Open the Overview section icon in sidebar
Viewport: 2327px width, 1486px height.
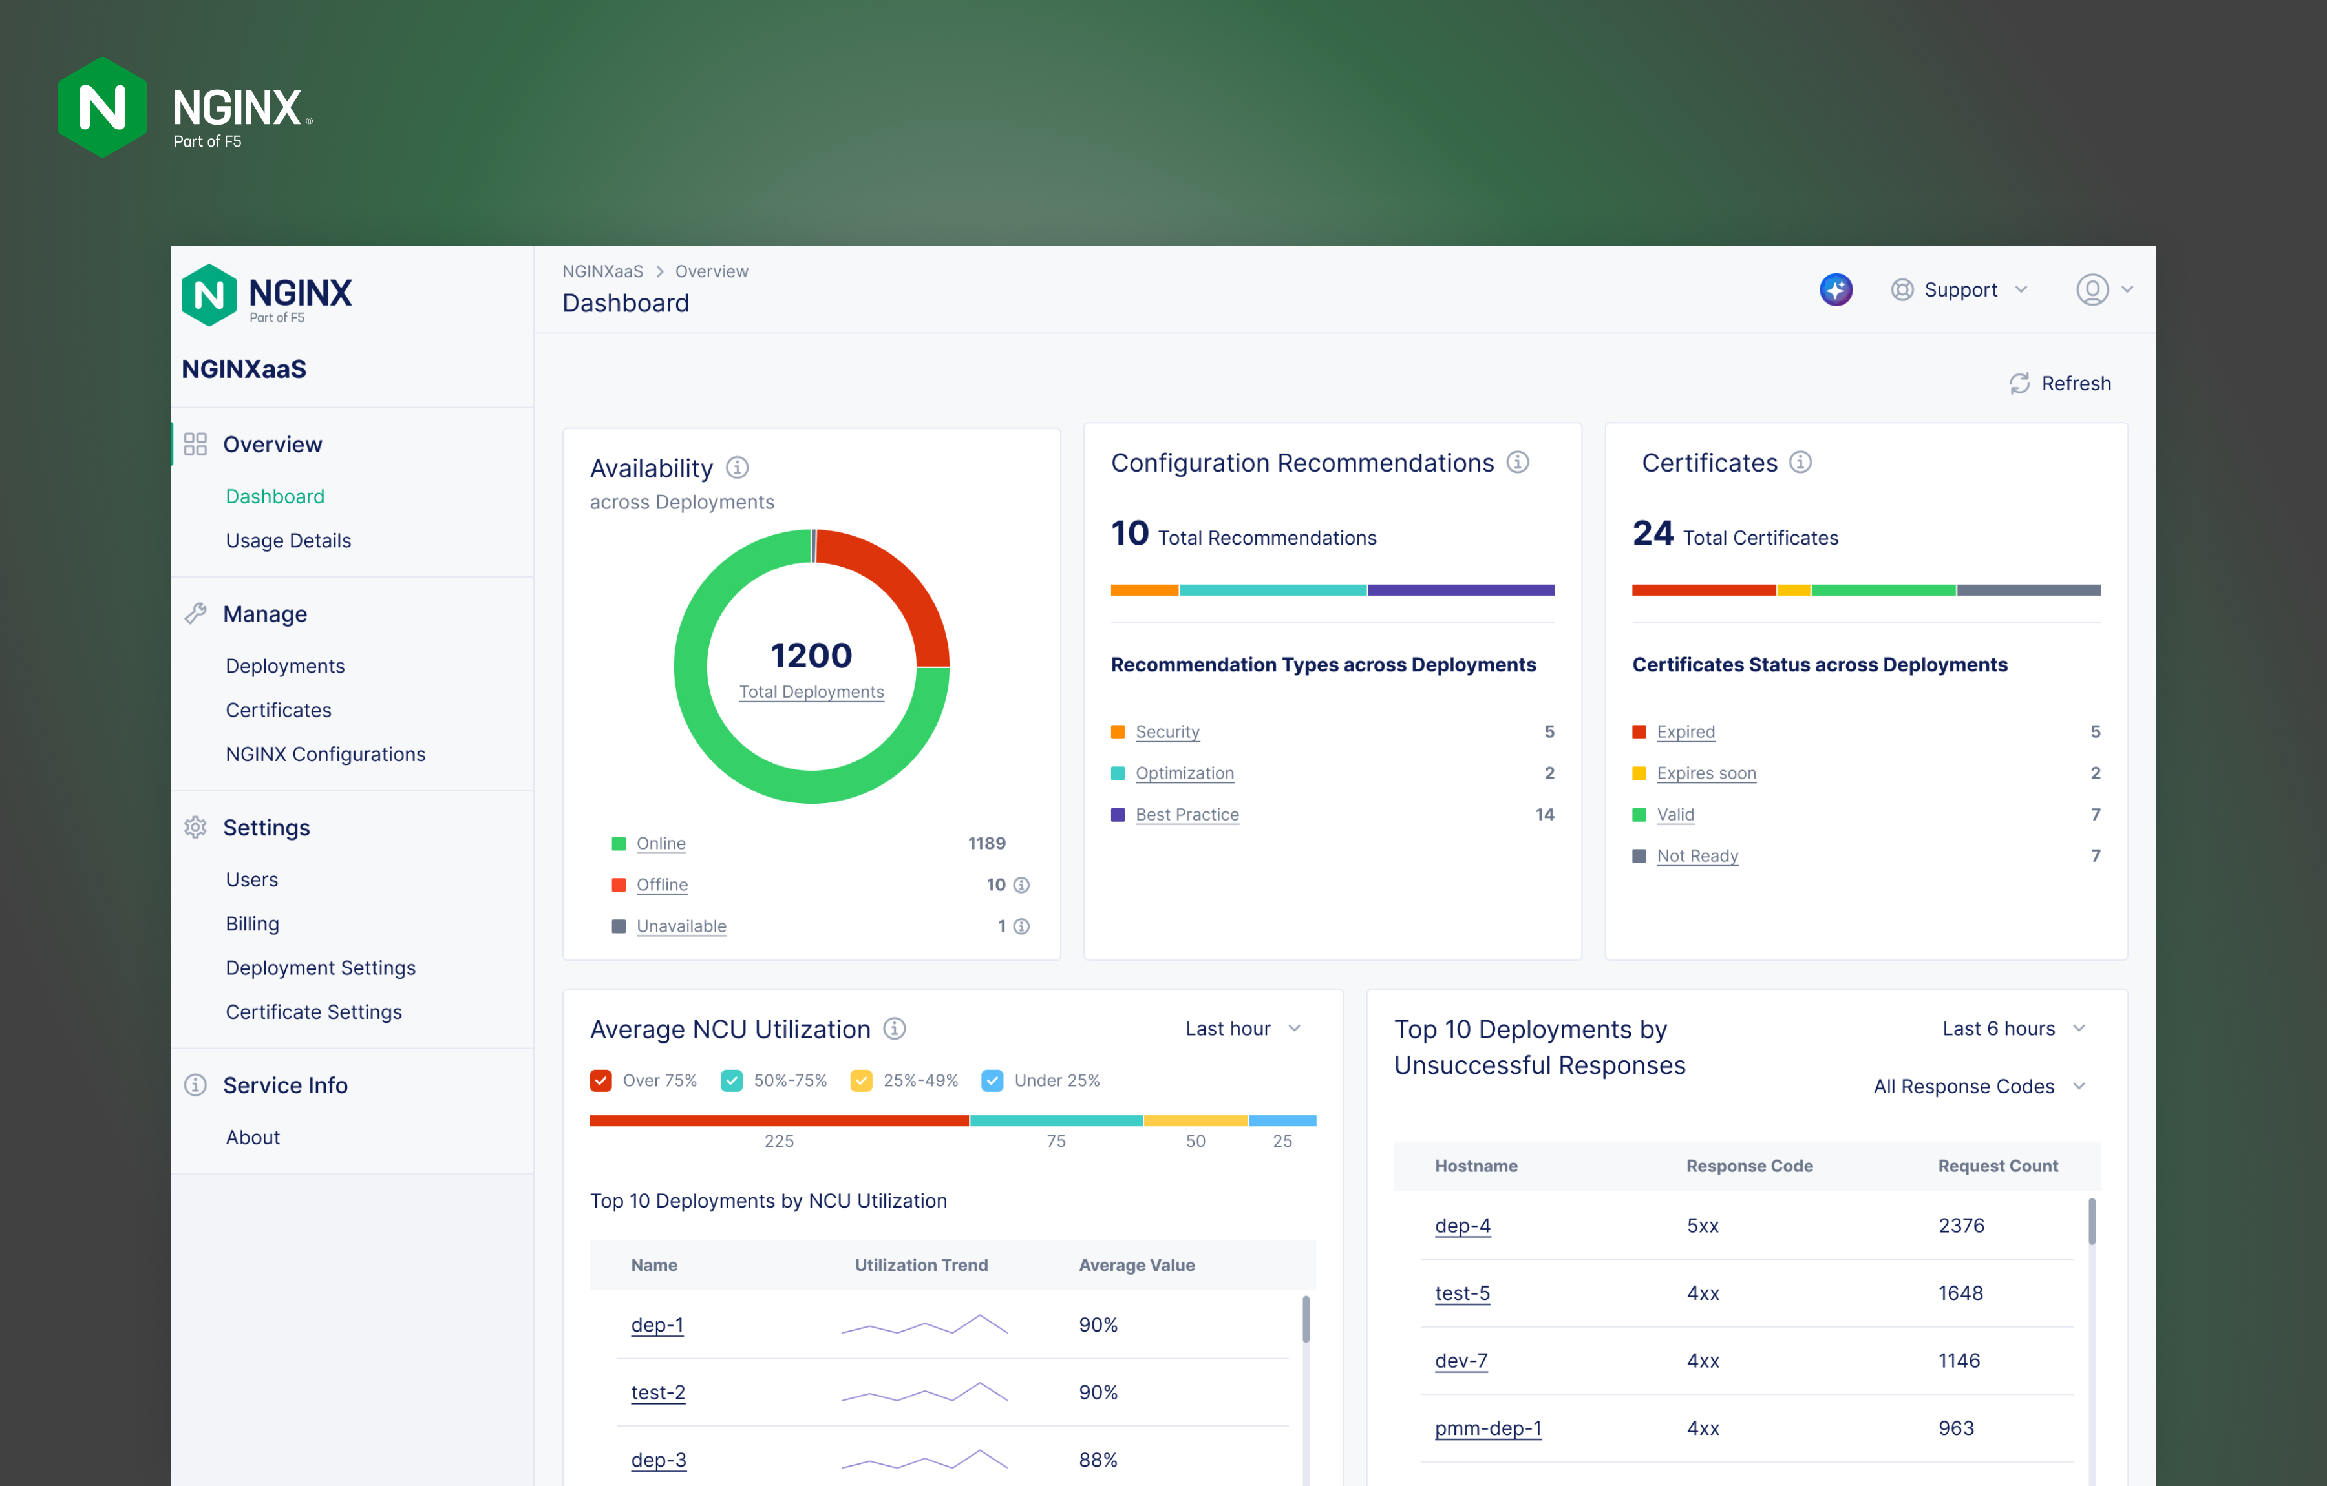196,443
